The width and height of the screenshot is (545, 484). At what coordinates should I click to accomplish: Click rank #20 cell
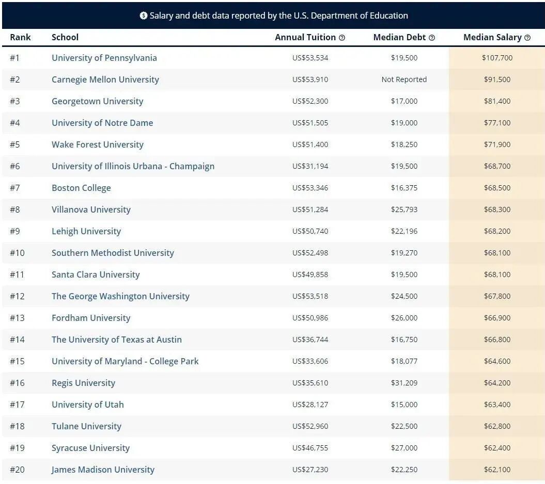pyautogui.click(x=17, y=470)
